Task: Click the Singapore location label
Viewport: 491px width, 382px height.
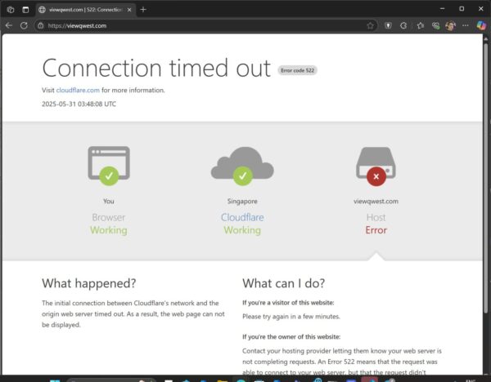Action: tap(242, 201)
